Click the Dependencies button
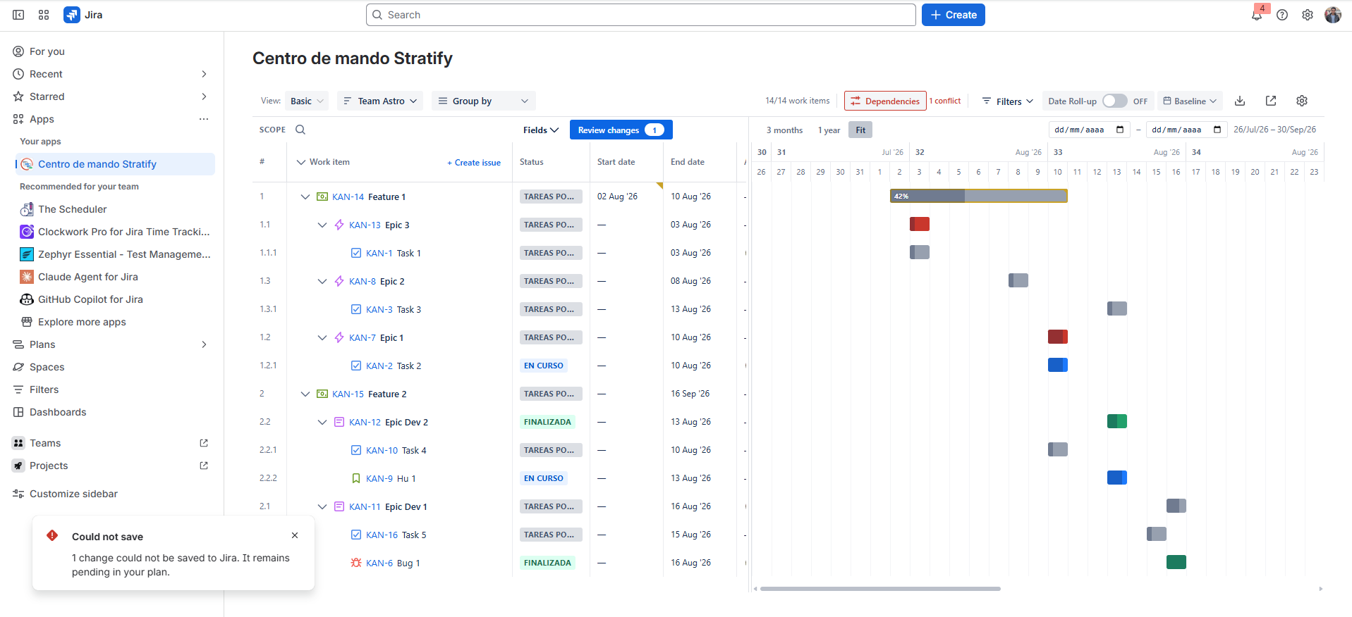The image size is (1352, 617). click(x=885, y=101)
